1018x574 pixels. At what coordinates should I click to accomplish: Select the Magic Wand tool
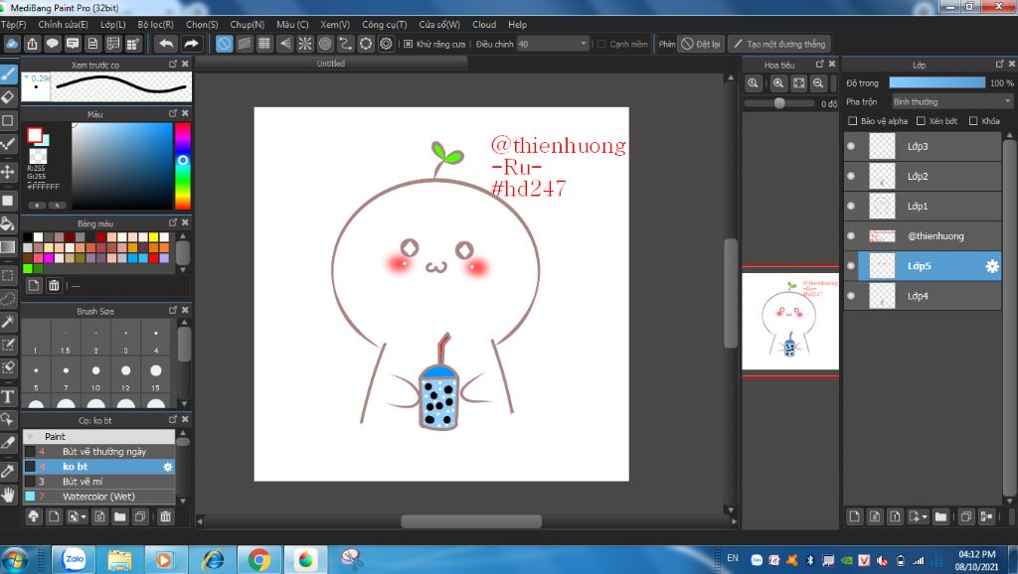click(x=8, y=321)
